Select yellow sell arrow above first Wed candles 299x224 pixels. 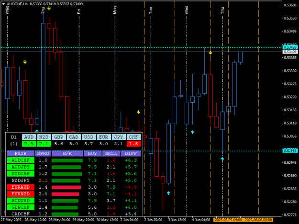(25, 62)
